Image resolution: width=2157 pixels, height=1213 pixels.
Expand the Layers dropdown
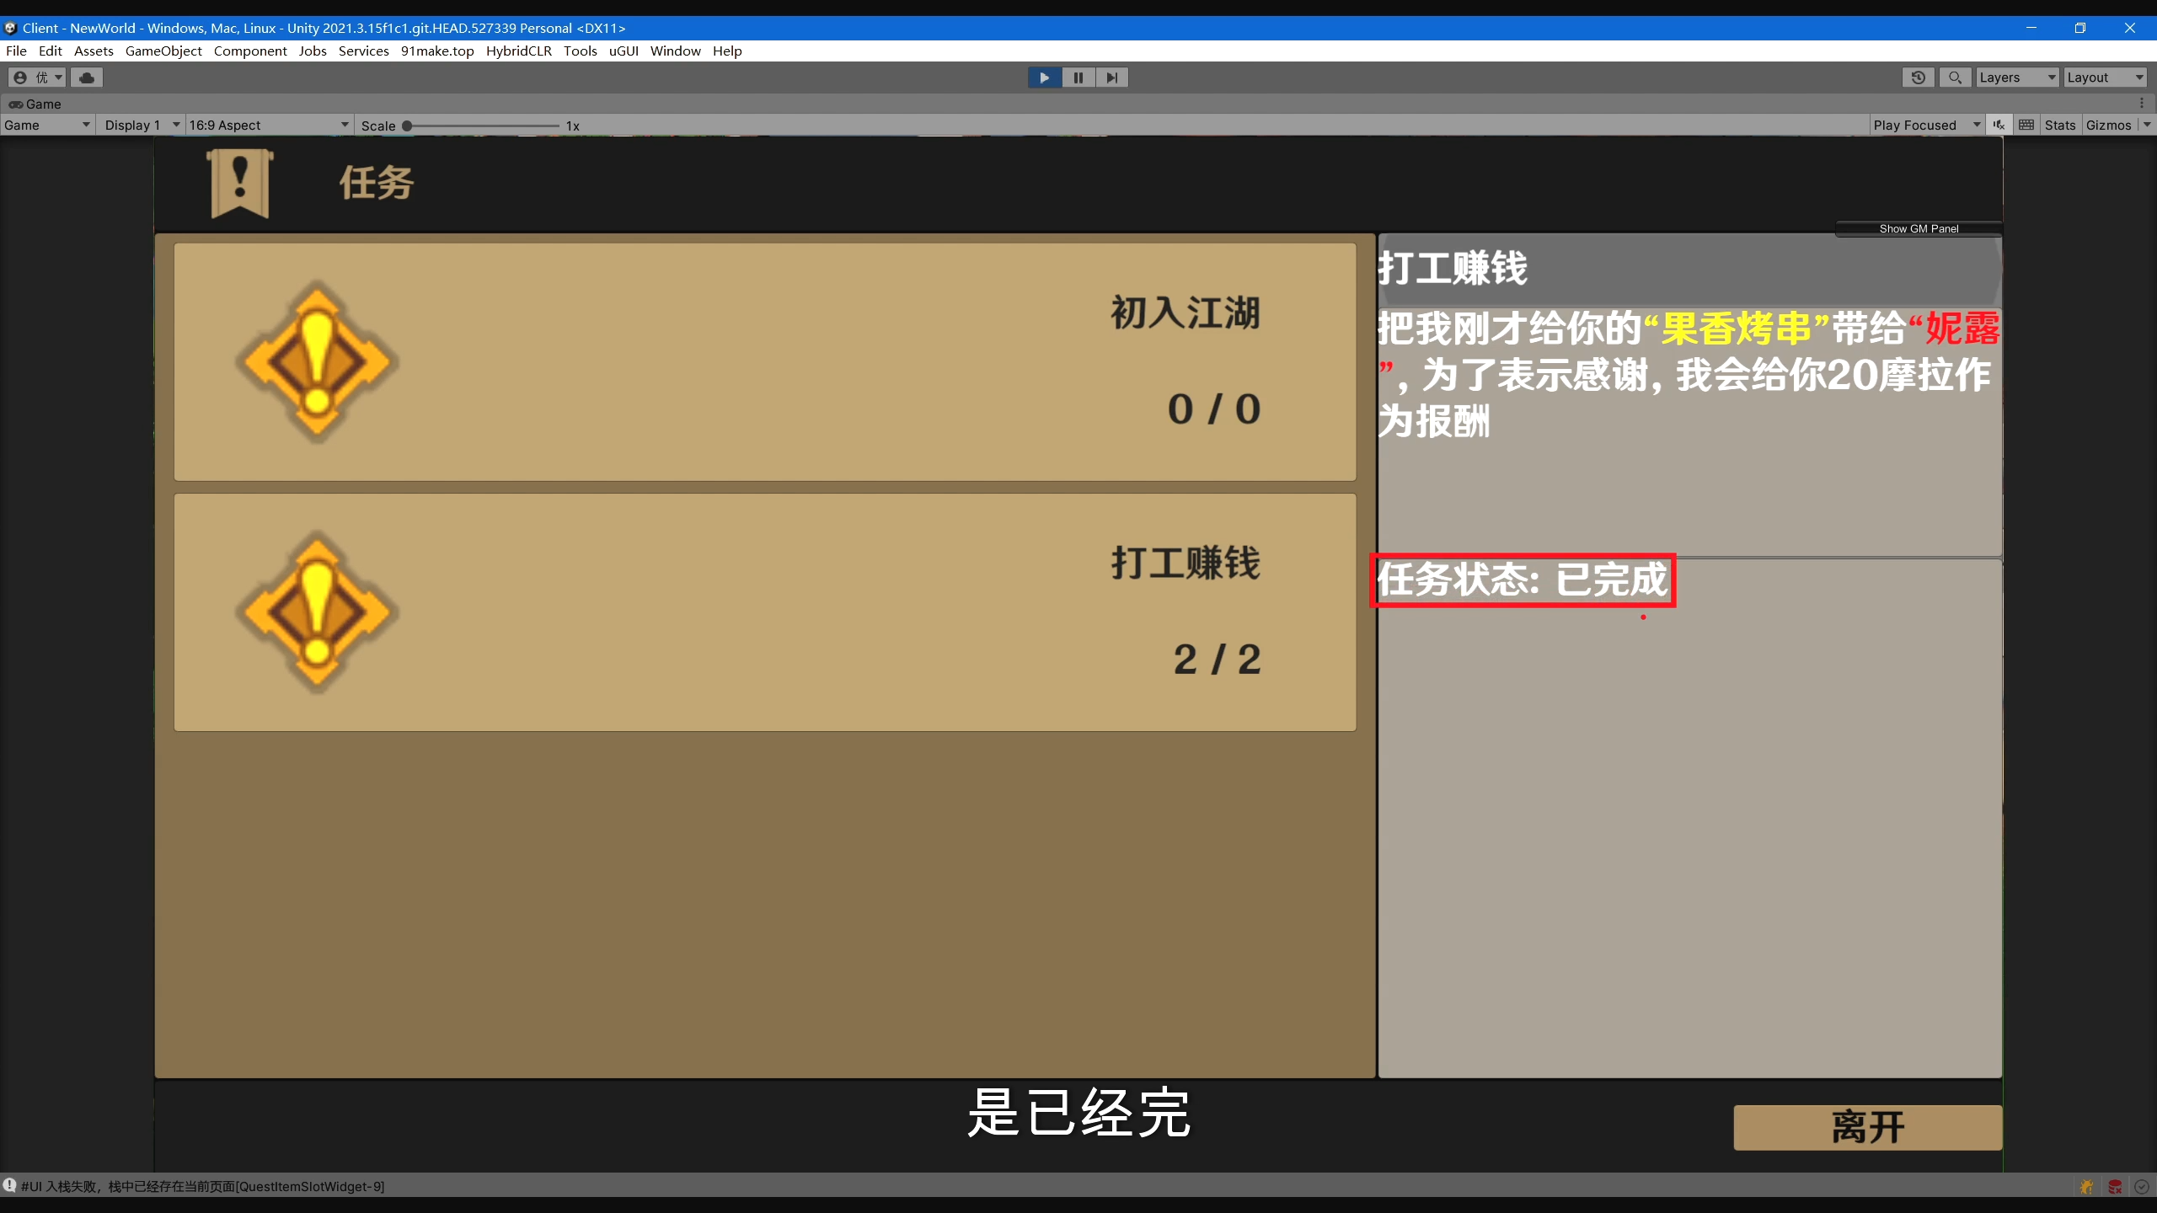[x=2016, y=77]
